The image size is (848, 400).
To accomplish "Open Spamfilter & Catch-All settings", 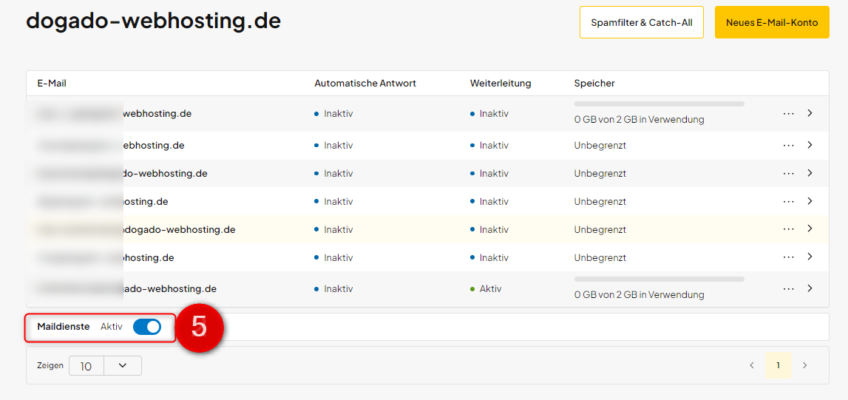I will pos(642,22).
